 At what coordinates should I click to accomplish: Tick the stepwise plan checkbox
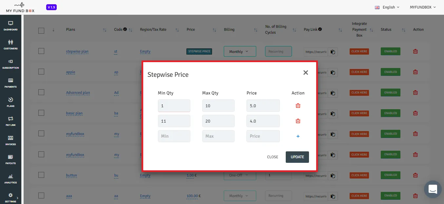[41, 51]
